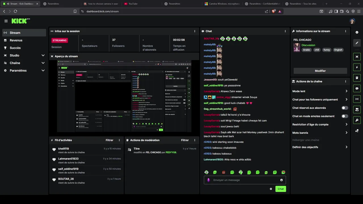Click the funny tag chip
The height and width of the screenshot is (204, 363).
(x=327, y=50)
